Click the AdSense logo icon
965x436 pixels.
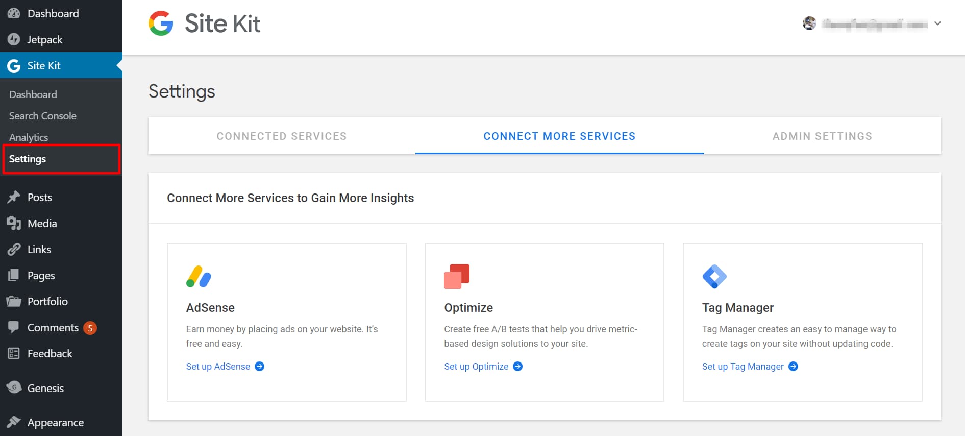tap(199, 276)
